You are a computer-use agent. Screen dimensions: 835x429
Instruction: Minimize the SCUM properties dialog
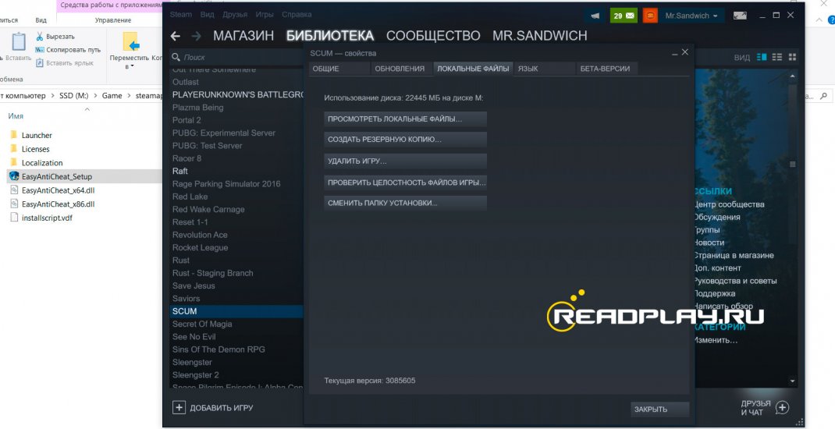[x=675, y=53]
